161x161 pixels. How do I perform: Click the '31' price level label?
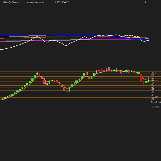(153, 99)
